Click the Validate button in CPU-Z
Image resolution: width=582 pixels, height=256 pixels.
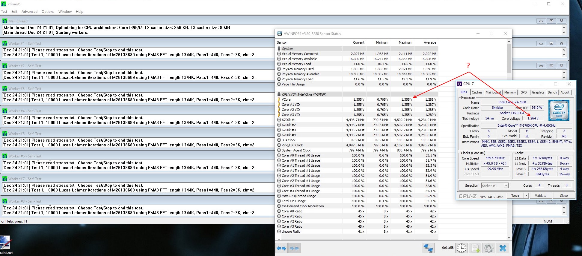(x=541, y=196)
